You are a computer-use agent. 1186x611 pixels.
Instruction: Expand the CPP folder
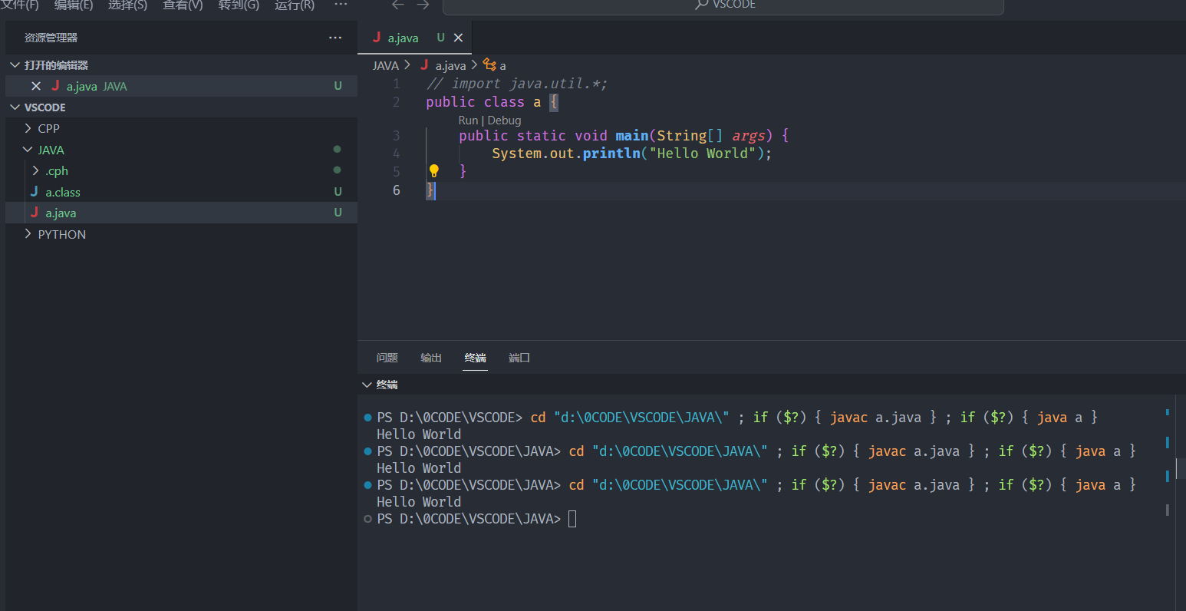click(48, 128)
